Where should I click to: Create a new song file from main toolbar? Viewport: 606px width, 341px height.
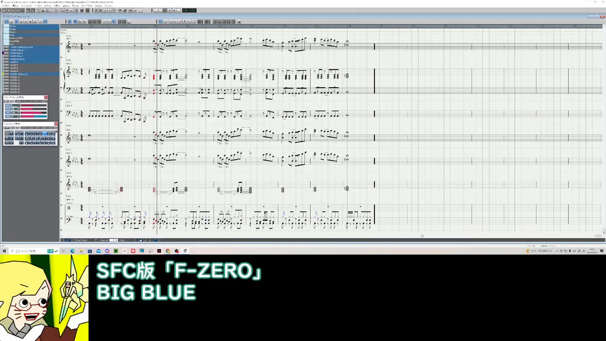(x=4, y=11)
